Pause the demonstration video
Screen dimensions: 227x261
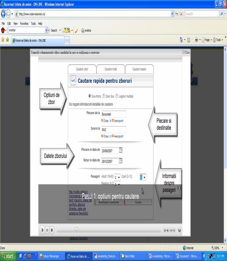click(x=47, y=230)
